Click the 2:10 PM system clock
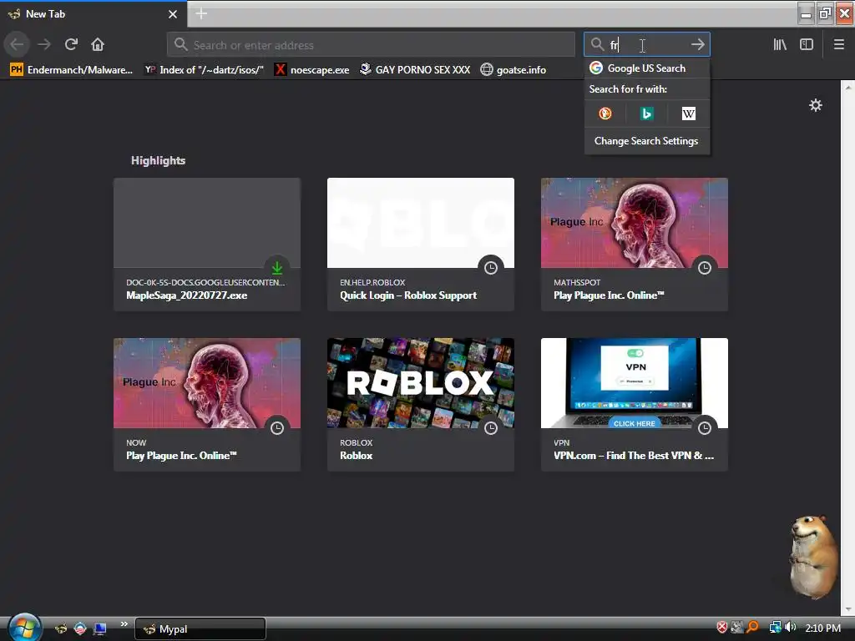855x641 pixels. pos(822,628)
